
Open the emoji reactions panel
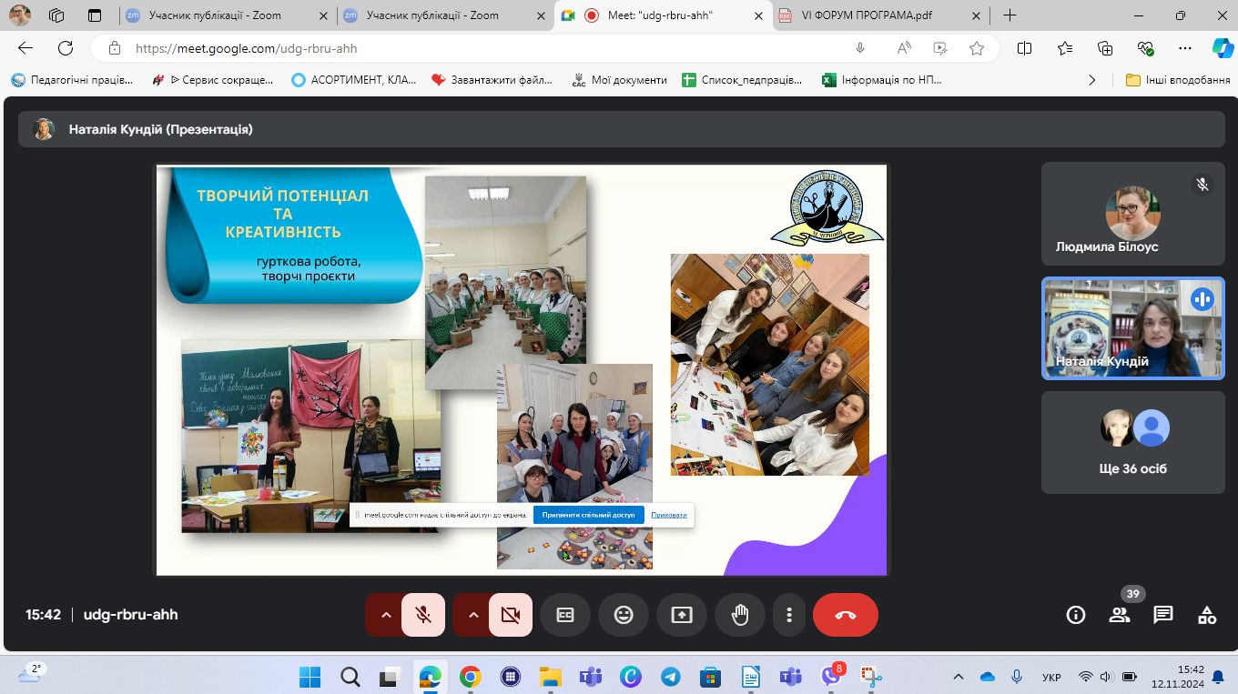[x=624, y=615]
